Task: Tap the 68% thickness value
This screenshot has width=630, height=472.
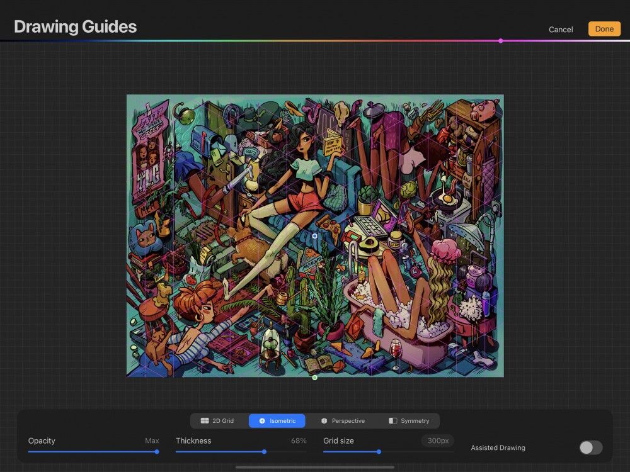Action: click(298, 441)
